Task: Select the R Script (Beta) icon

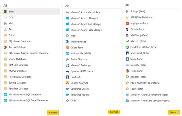Action: [127, 11]
